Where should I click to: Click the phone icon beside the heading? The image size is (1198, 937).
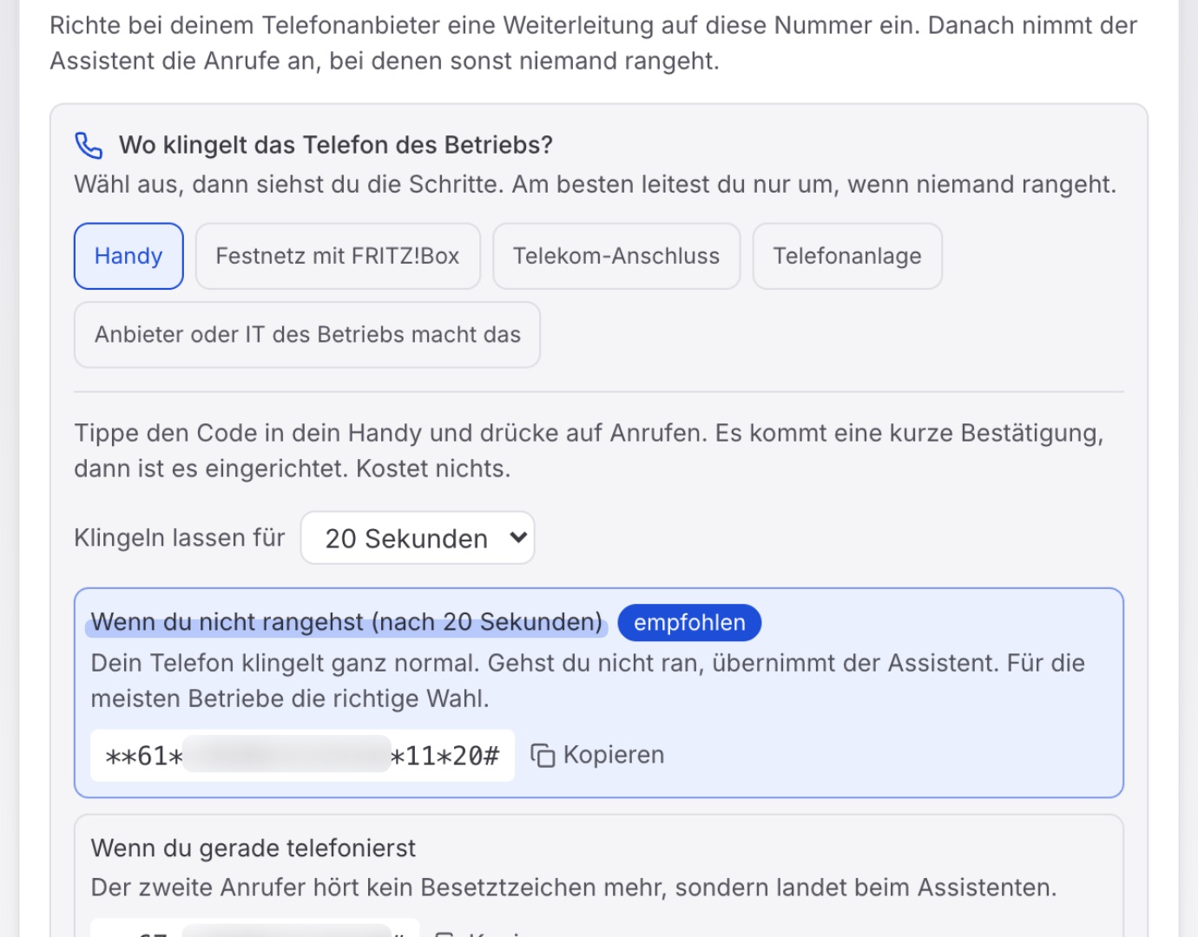(89, 145)
